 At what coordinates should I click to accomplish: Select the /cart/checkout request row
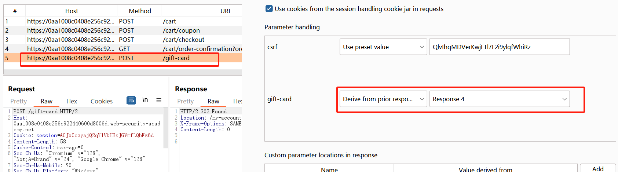pyautogui.click(x=122, y=40)
